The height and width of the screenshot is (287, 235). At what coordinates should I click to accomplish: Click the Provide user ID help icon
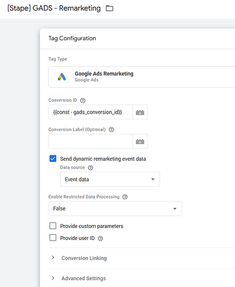pos(100,238)
